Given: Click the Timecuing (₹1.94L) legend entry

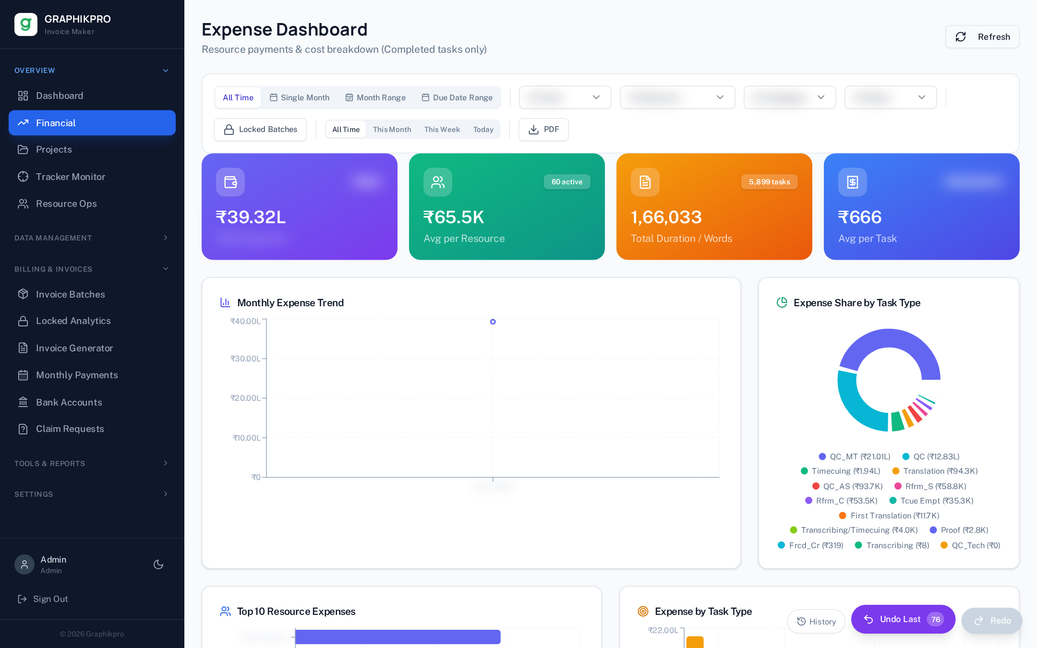Looking at the screenshot, I should click(x=841, y=471).
